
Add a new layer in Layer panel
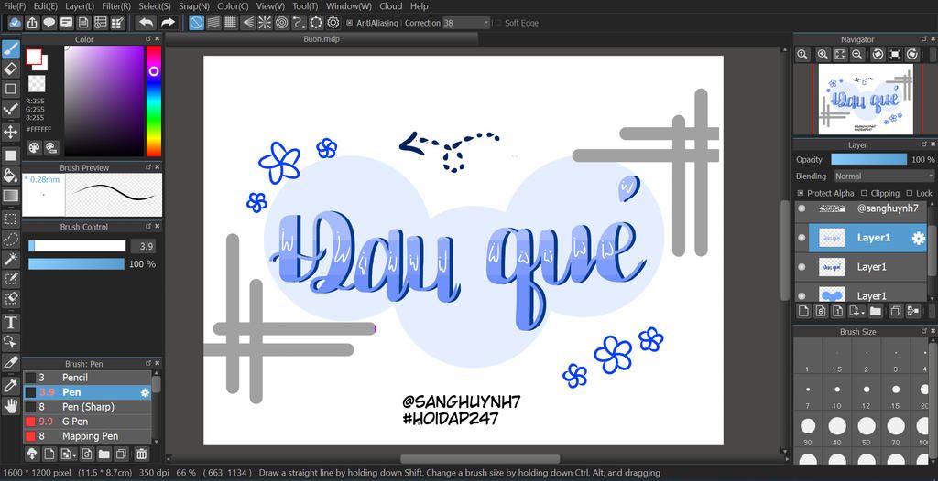pos(804,311)
